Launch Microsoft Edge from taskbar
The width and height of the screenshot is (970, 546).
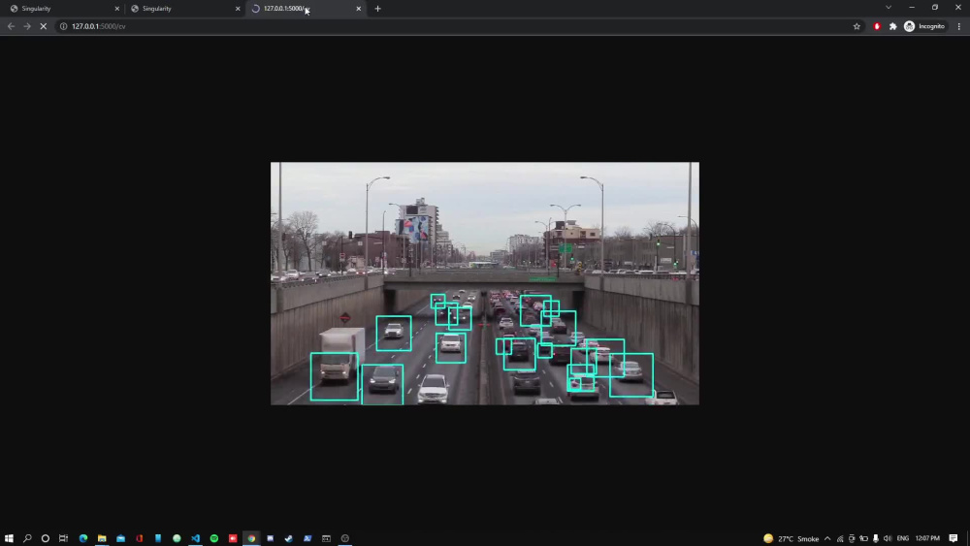[x=82, y=538]
